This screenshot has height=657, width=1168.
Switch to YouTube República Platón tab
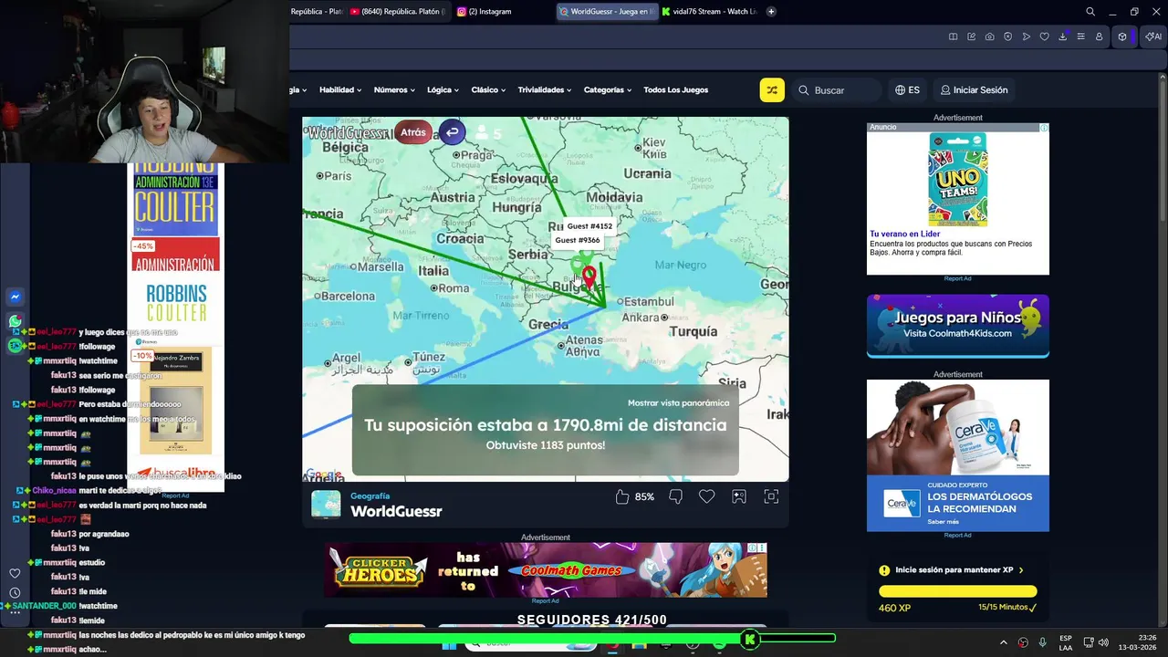(398, 12)
